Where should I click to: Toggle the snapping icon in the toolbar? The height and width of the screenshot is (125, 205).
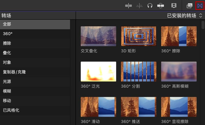pos(161,6)
